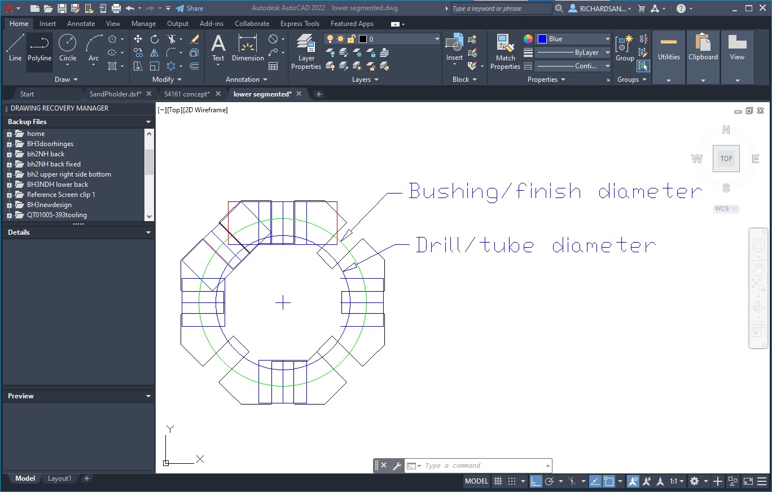
Task: Select the Circle tool
Action: (68, 48)
